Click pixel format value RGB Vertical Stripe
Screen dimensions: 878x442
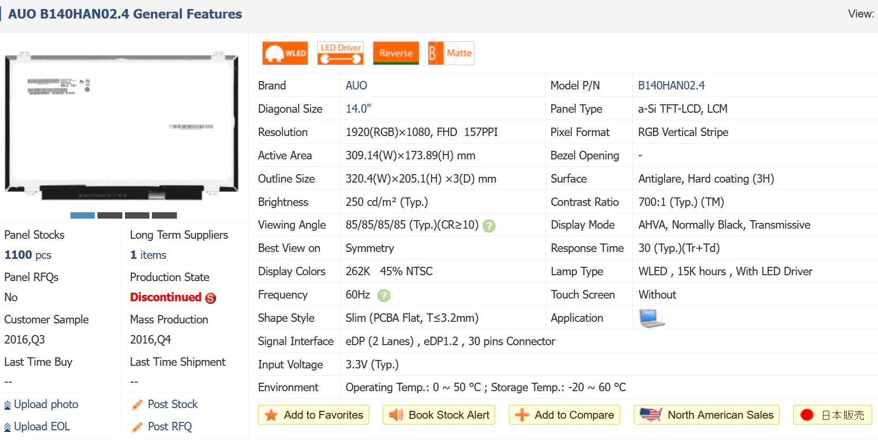(x=683, y=132)
